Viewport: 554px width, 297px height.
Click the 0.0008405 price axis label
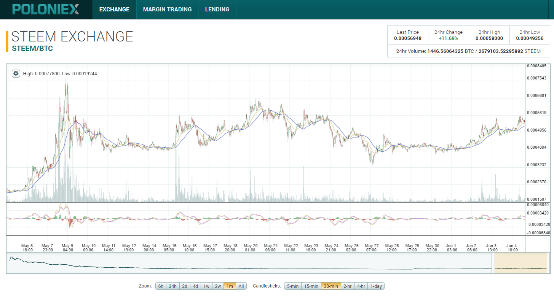[536, 66]
